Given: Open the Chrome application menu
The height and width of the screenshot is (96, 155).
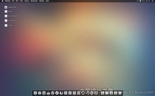Looking at the screenshot, I should (8, 1).
